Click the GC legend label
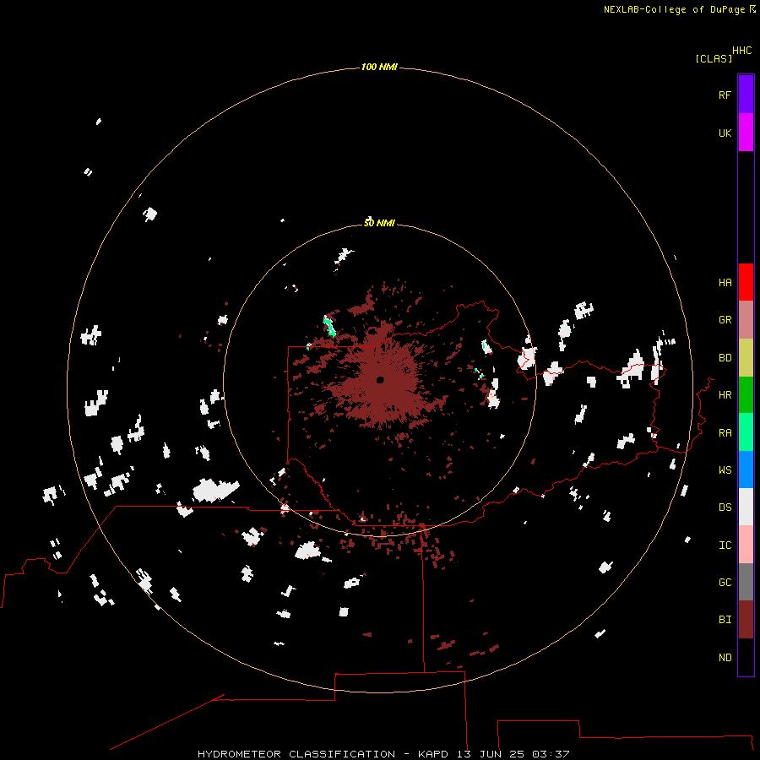The image size is (760, 760). pos(725,583)
